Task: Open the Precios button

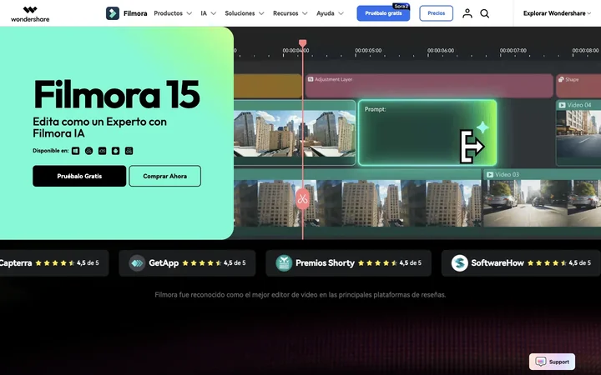Action: pyautogui.click(x=437, y=13)
